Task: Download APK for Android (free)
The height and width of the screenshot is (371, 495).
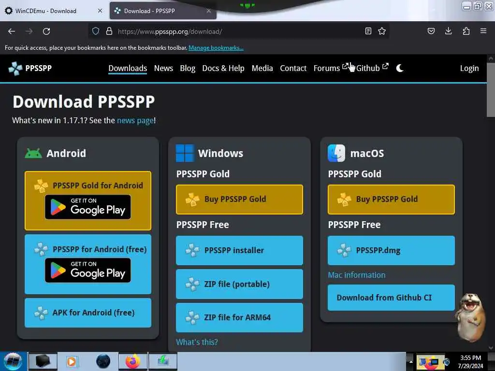Action: click(88, 313)
